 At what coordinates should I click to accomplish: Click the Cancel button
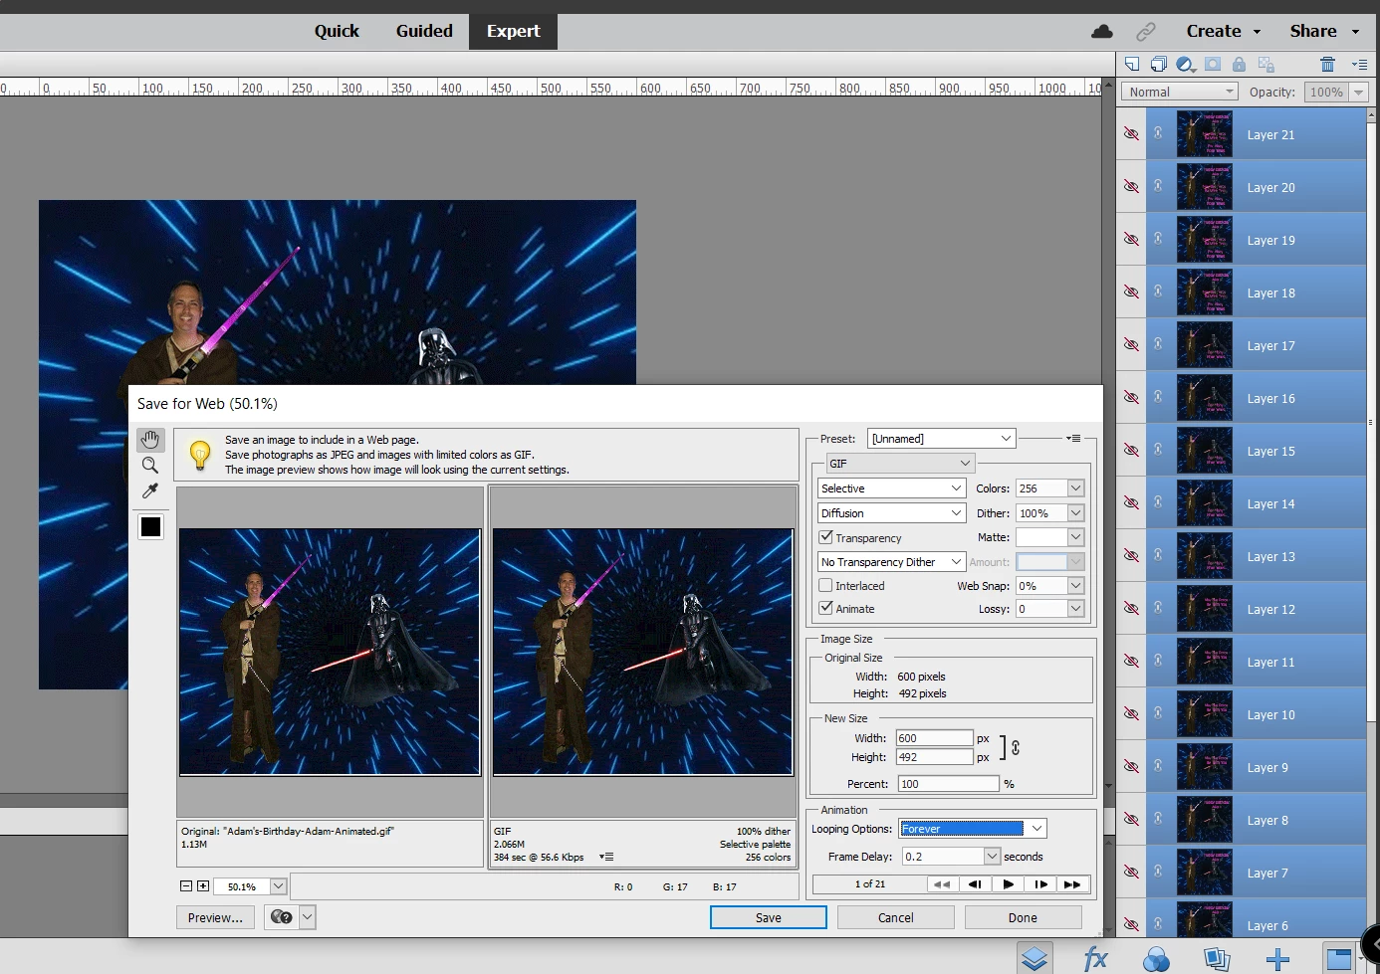[x=896, y=917]
